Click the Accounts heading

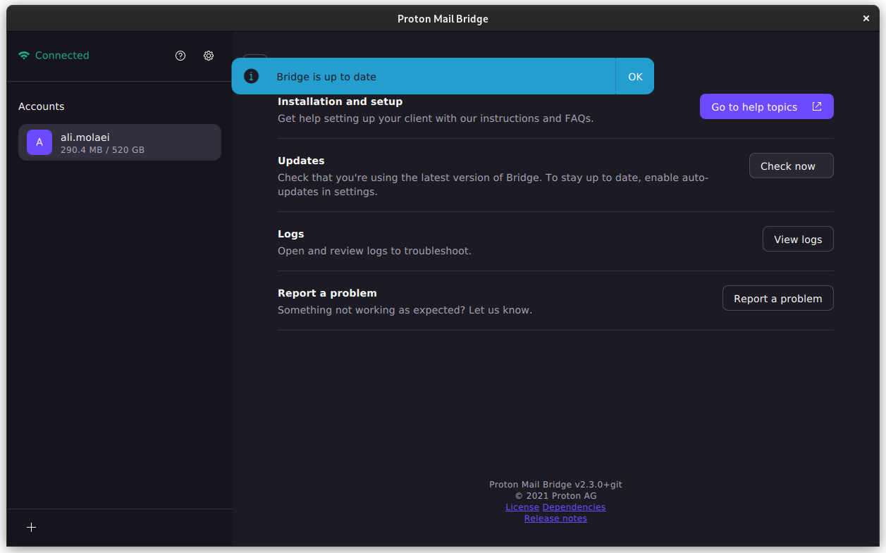41,106
